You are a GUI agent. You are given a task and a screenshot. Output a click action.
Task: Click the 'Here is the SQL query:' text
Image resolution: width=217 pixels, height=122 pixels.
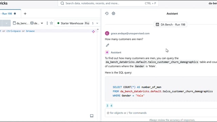(x=118, y=73)
